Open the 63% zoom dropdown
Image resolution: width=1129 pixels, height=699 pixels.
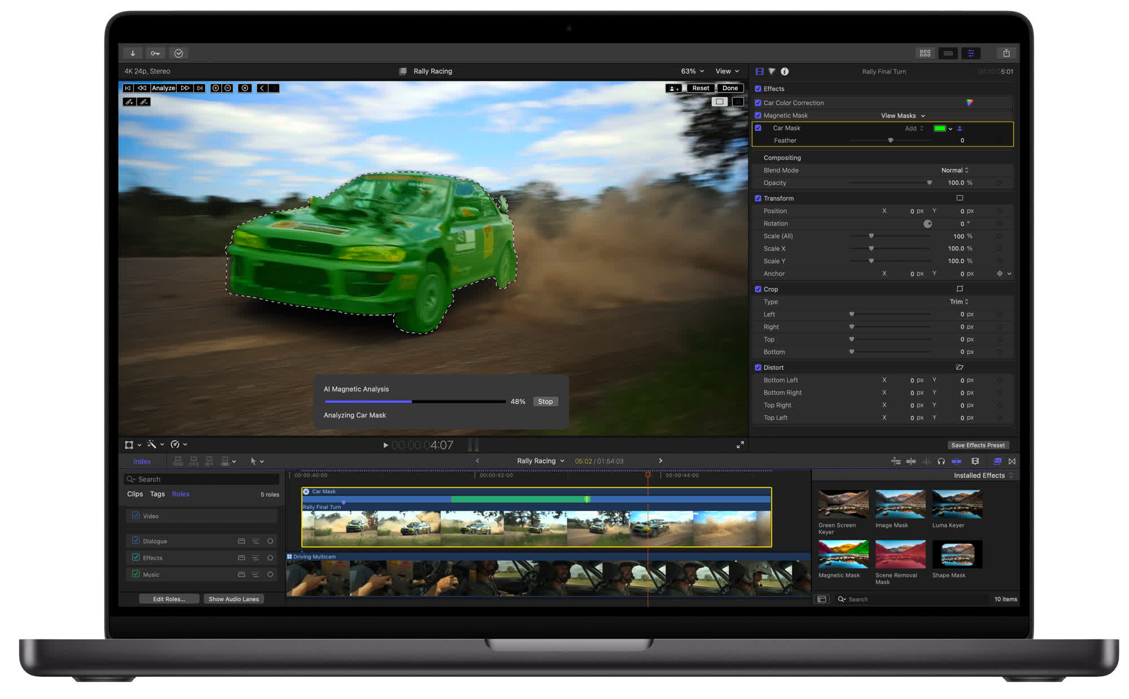tap(692, 71)
